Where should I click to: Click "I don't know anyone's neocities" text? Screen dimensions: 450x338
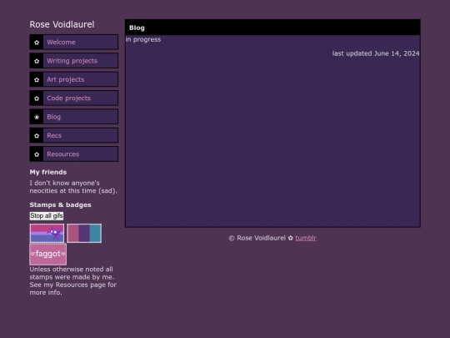point(73,187)
